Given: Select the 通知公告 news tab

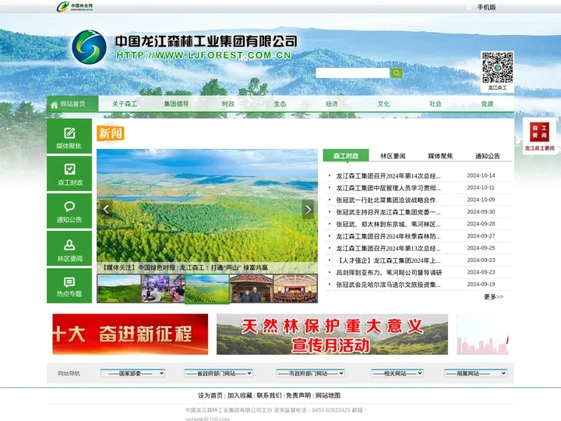Looking at the screenshot, I should tap(487, 156).
